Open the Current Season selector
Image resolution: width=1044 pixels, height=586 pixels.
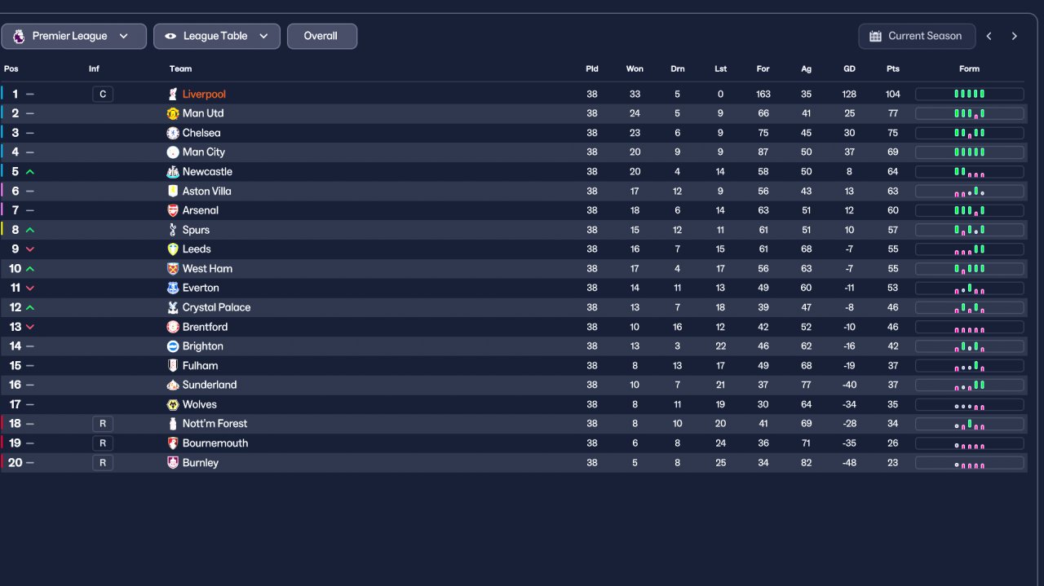[917, 37]
